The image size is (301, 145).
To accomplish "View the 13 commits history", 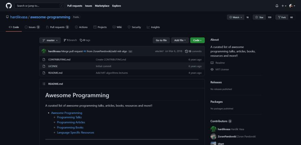I will tap(193, 51).
